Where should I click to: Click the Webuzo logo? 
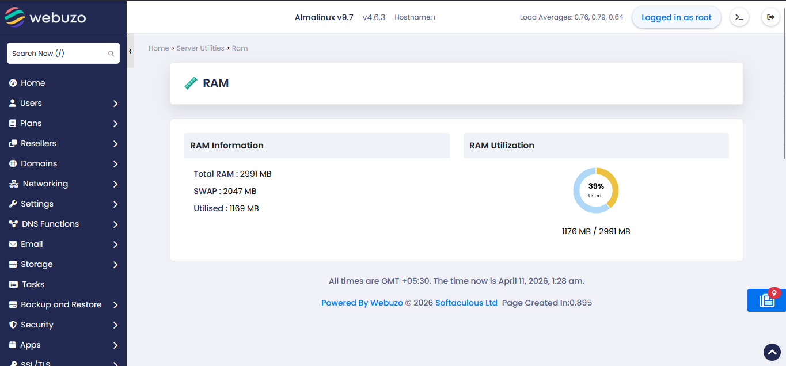[45, 17]
